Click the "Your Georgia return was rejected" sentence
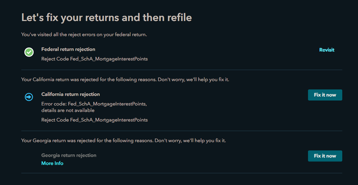358x185 pixels. point(123,141)
